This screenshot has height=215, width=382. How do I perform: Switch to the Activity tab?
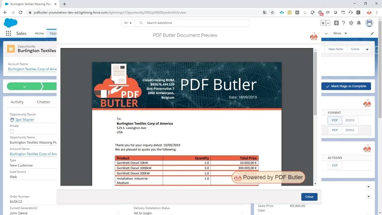17,102
